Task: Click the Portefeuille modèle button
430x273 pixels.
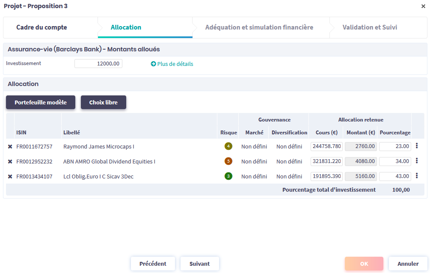Action: point(41,103)
